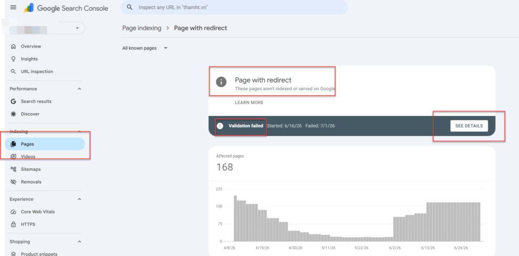
Task: Click the Affected pages count 168
Action: pos(225,167)
